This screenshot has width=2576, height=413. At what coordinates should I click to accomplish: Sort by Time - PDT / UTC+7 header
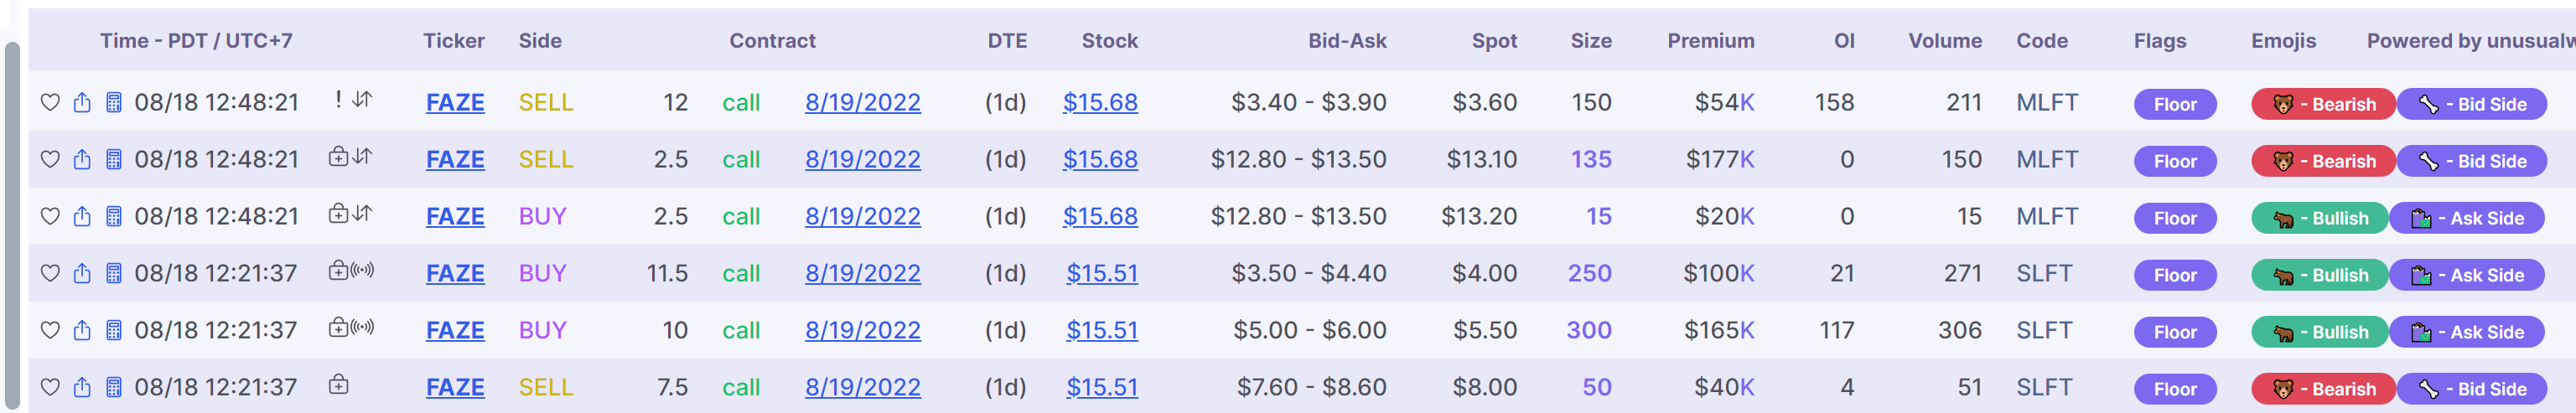click(x=196, y=41)
